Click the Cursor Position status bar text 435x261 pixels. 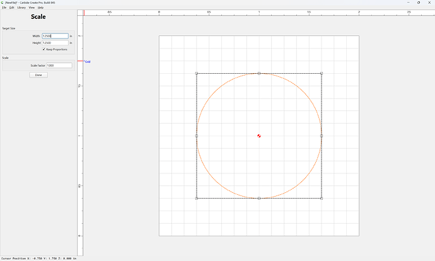(x=38, y=258)
